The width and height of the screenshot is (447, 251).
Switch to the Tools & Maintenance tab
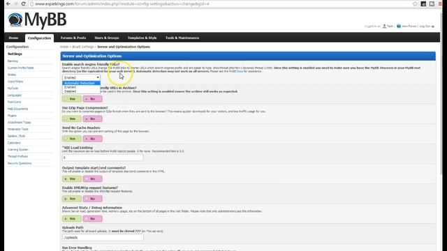(x=182, y=38)
